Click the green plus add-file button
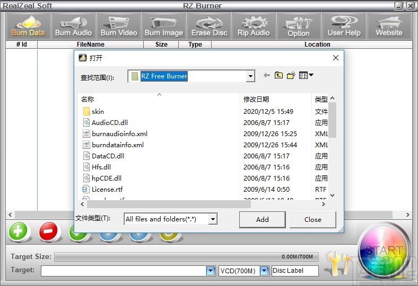Image resolution: width=418 pixels, height=286 pixels. pos(18,231)
